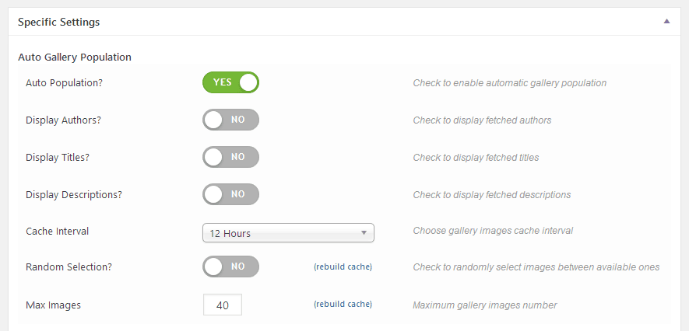Click the Cache Interval label
Screen dimensions: 689x331
pos(57,231)
